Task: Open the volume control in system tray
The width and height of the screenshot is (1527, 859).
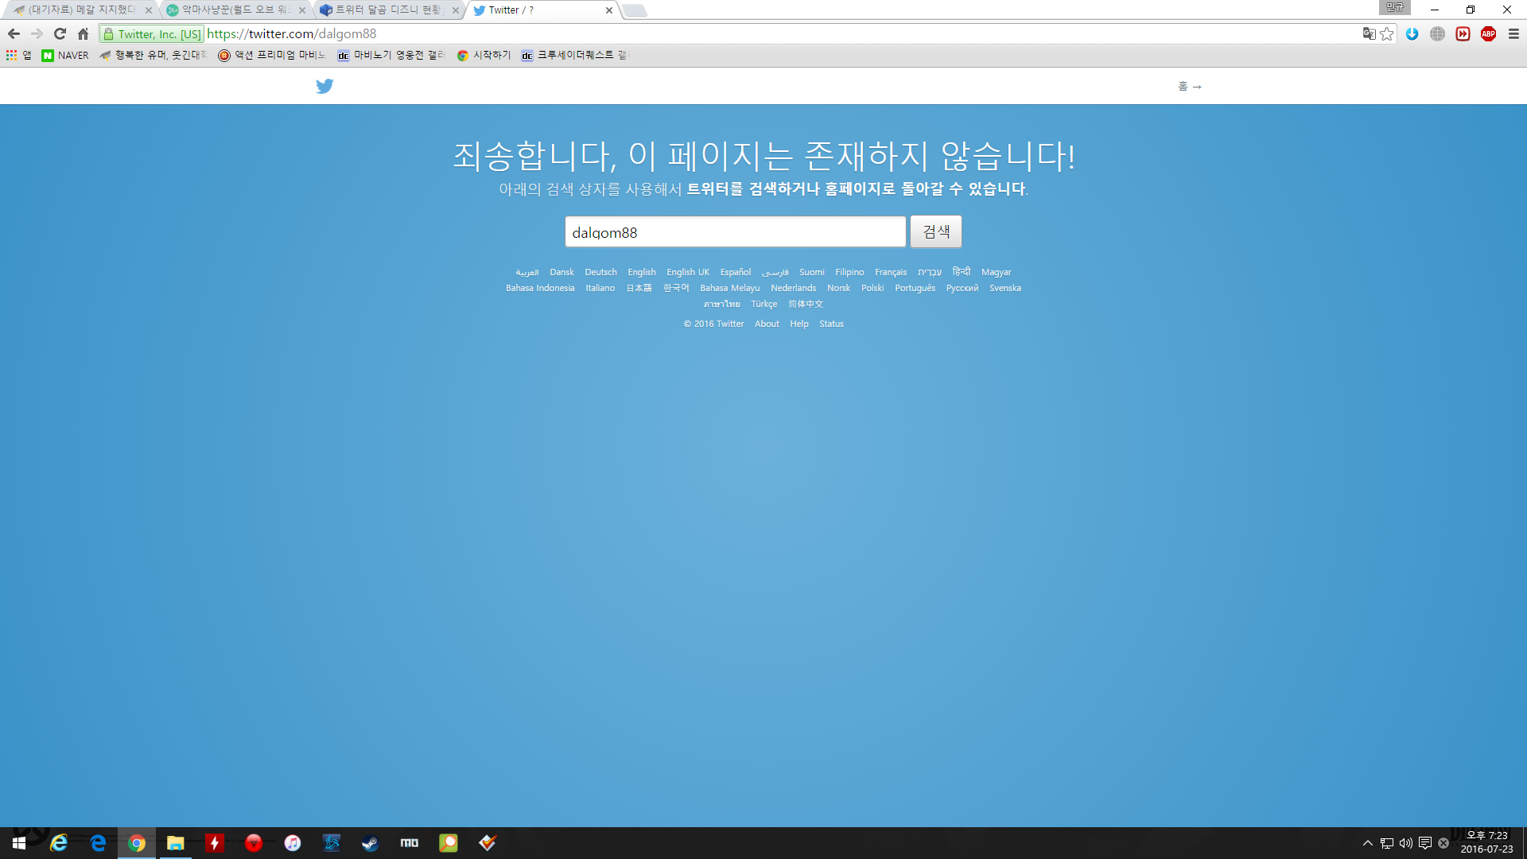Action: coord(1406,843)
